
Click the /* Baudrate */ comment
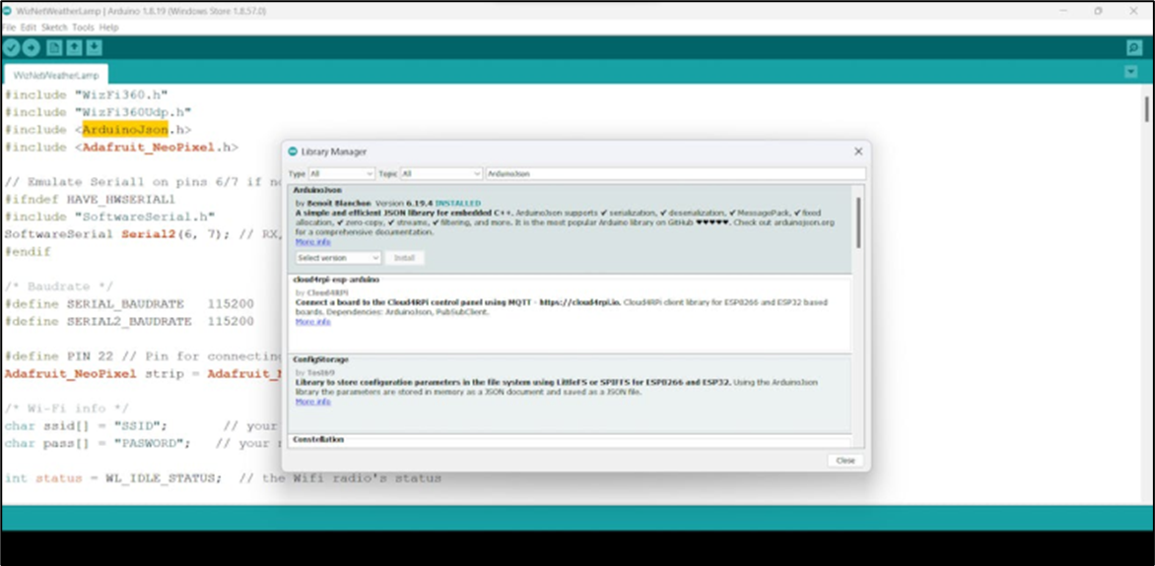[x=59, y=286]
